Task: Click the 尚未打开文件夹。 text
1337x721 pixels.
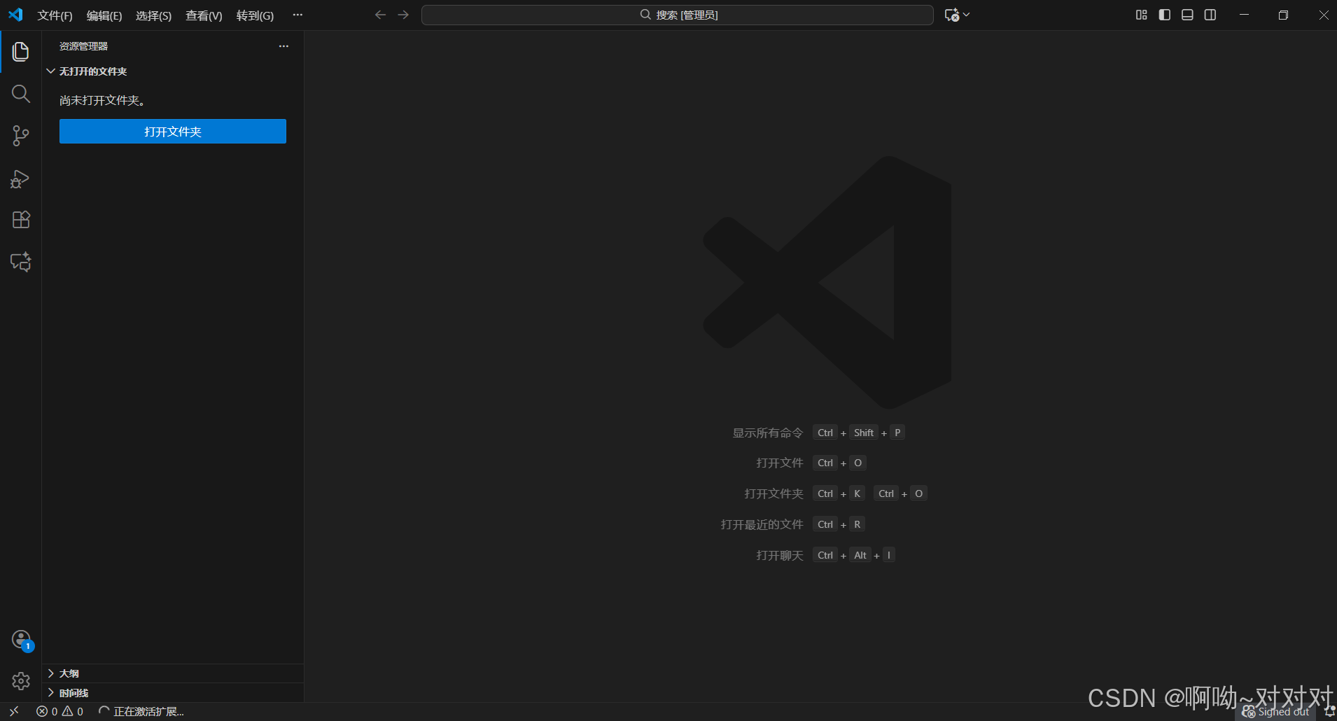Action: click(x=102, y=101)
